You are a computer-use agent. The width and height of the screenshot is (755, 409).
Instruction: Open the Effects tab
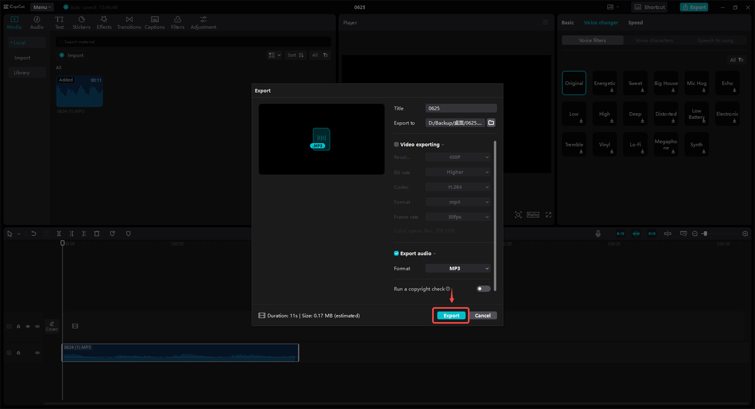(104, 23)
